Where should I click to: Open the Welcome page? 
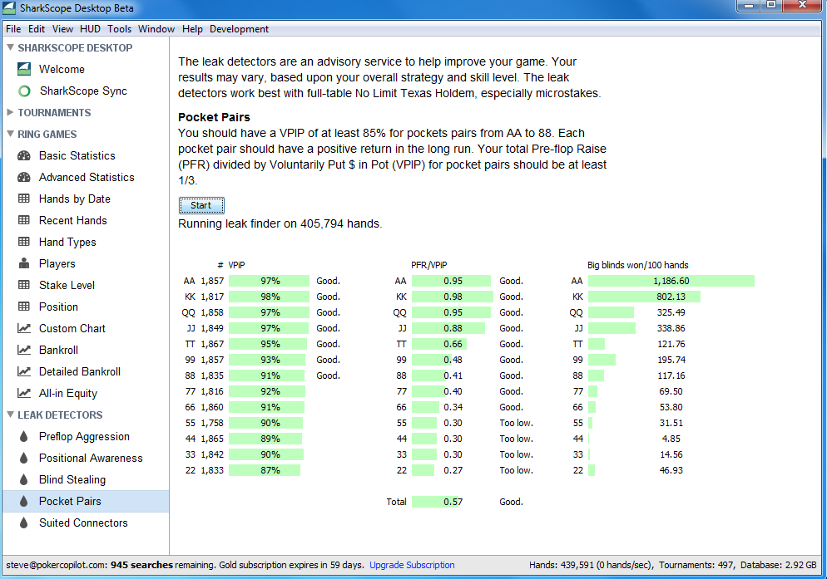[62, 69]
